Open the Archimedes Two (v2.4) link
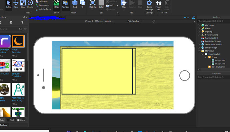230x132 pixels. click(18, 99)
